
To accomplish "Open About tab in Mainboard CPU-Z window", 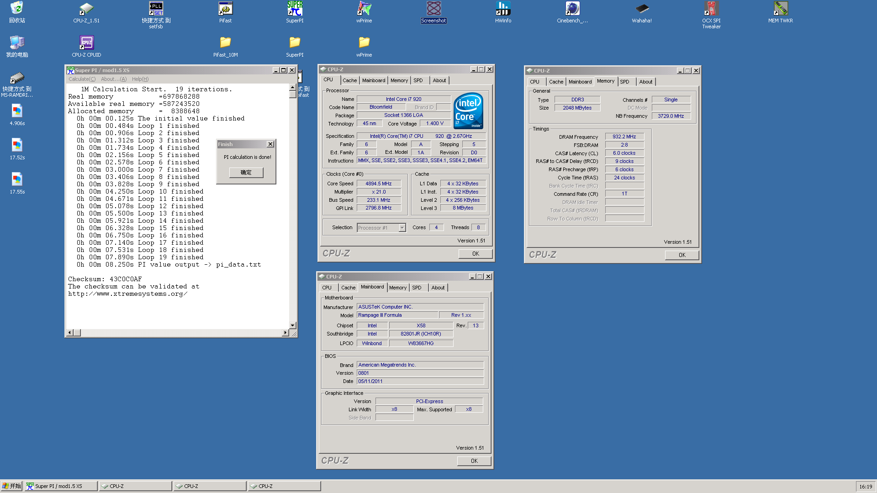I will coord(438,288).
